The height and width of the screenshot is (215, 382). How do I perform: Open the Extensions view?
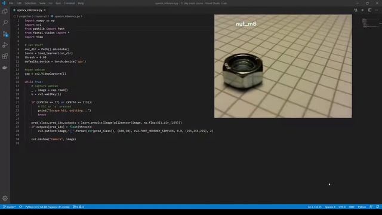[5, 56]
